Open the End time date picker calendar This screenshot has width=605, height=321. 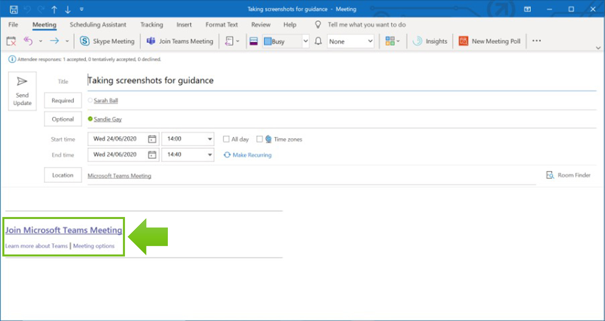click(152, 154)
